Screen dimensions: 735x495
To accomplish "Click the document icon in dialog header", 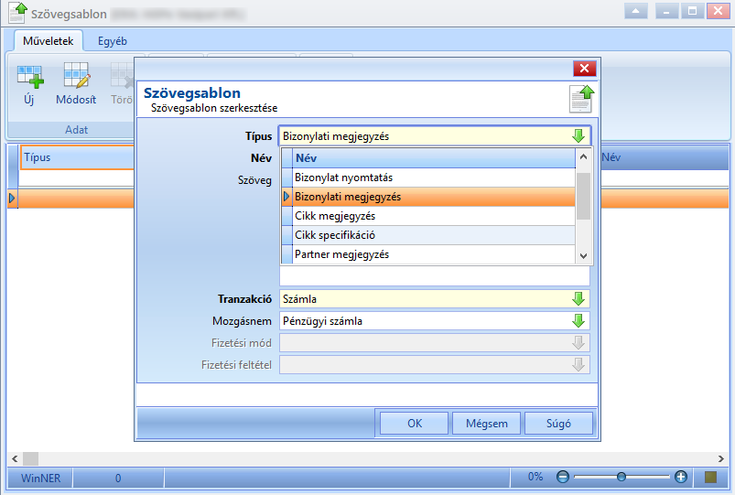I will pyautogui.click(x=582, y=99).
